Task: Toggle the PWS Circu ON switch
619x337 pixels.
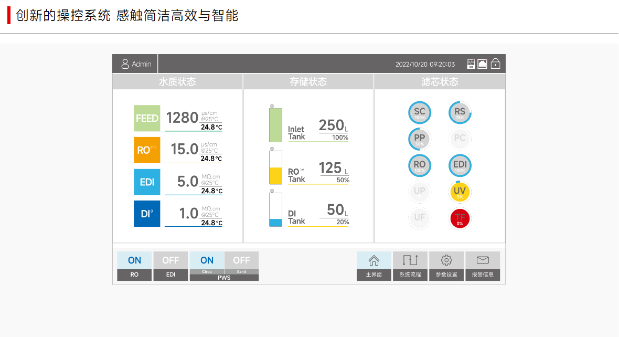Action: point(207,260)
